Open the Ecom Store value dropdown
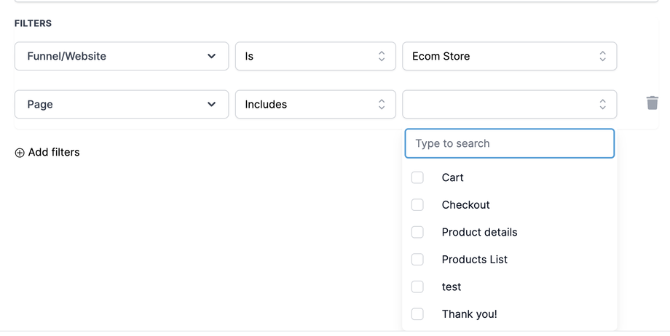 point(509,56)
